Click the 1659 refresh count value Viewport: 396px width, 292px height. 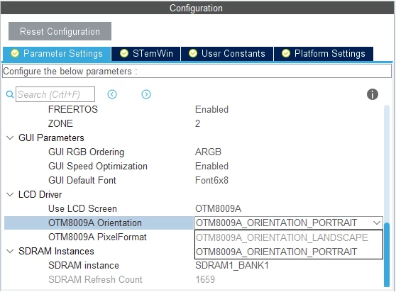point(205,280)
